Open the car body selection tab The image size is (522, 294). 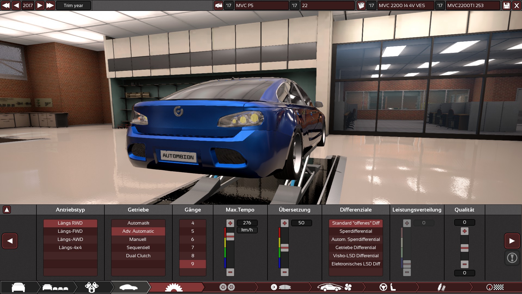point(18,287)
